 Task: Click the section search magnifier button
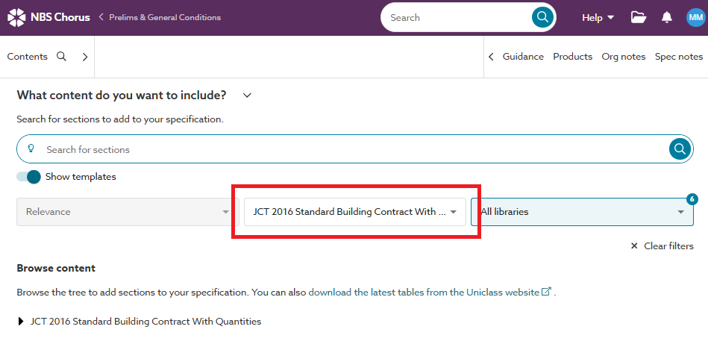(679, 149)
